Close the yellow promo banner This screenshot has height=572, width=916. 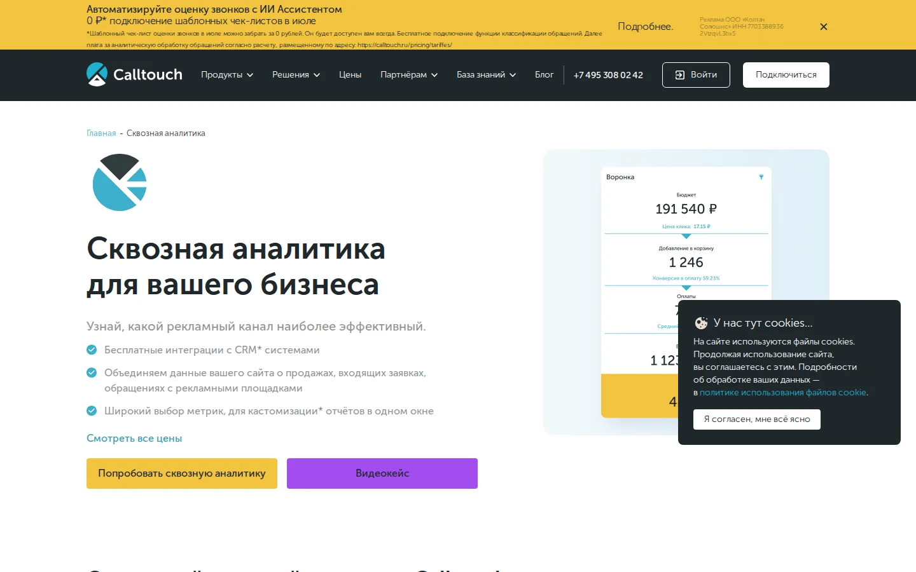824,27
